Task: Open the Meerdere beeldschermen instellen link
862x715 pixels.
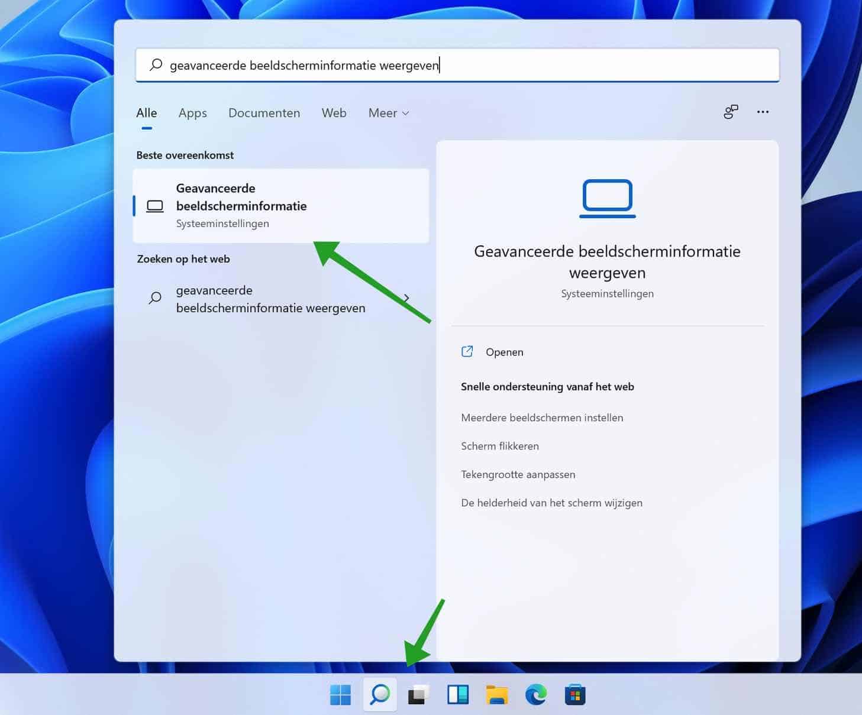Action: (x=542, y=418)
